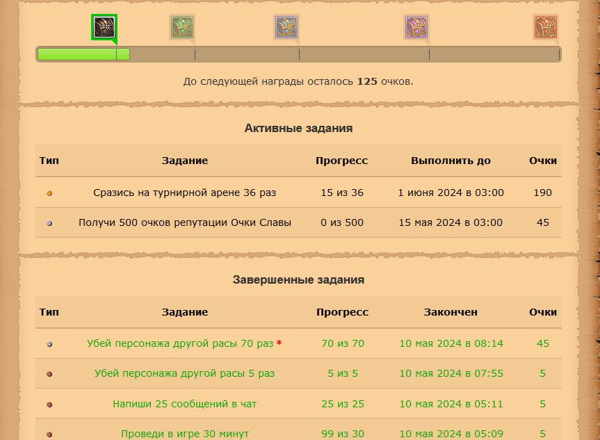Image resolution: width=600 pixels, height=440 pixels.
Task: Click the red chest reward icon
Action: click(x=546, y=27)
